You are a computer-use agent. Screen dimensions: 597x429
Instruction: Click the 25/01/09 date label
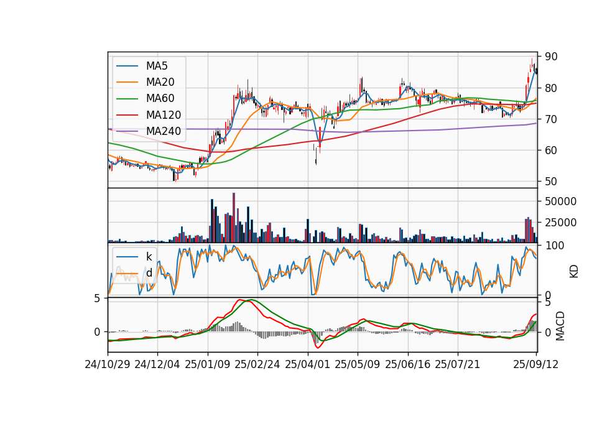click(x=208, y=364)
